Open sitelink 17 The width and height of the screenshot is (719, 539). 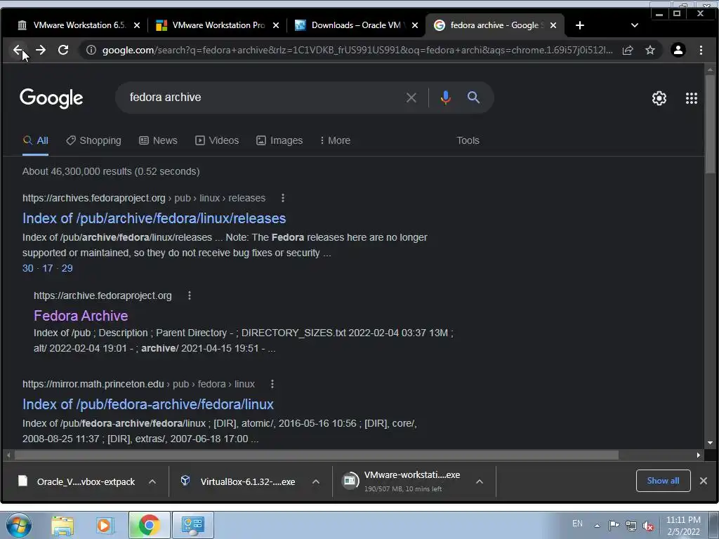(48, 268)
